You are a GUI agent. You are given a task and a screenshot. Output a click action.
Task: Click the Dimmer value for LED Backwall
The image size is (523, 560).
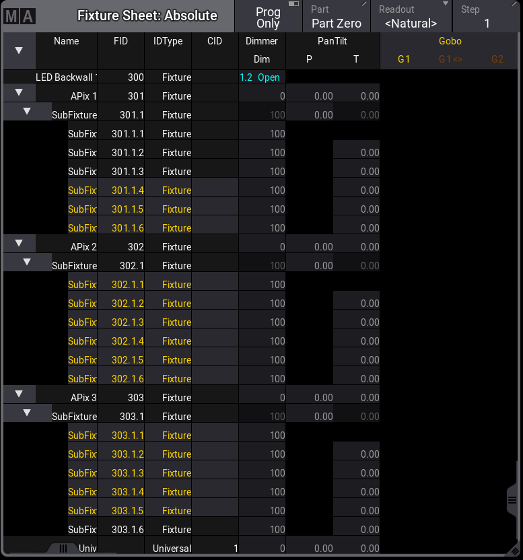[x=261, y=77]
